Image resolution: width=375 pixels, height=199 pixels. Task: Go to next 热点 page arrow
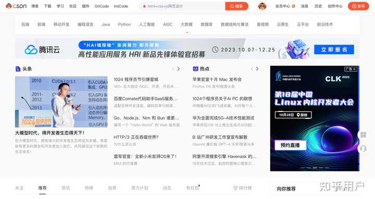pos(257,69)
